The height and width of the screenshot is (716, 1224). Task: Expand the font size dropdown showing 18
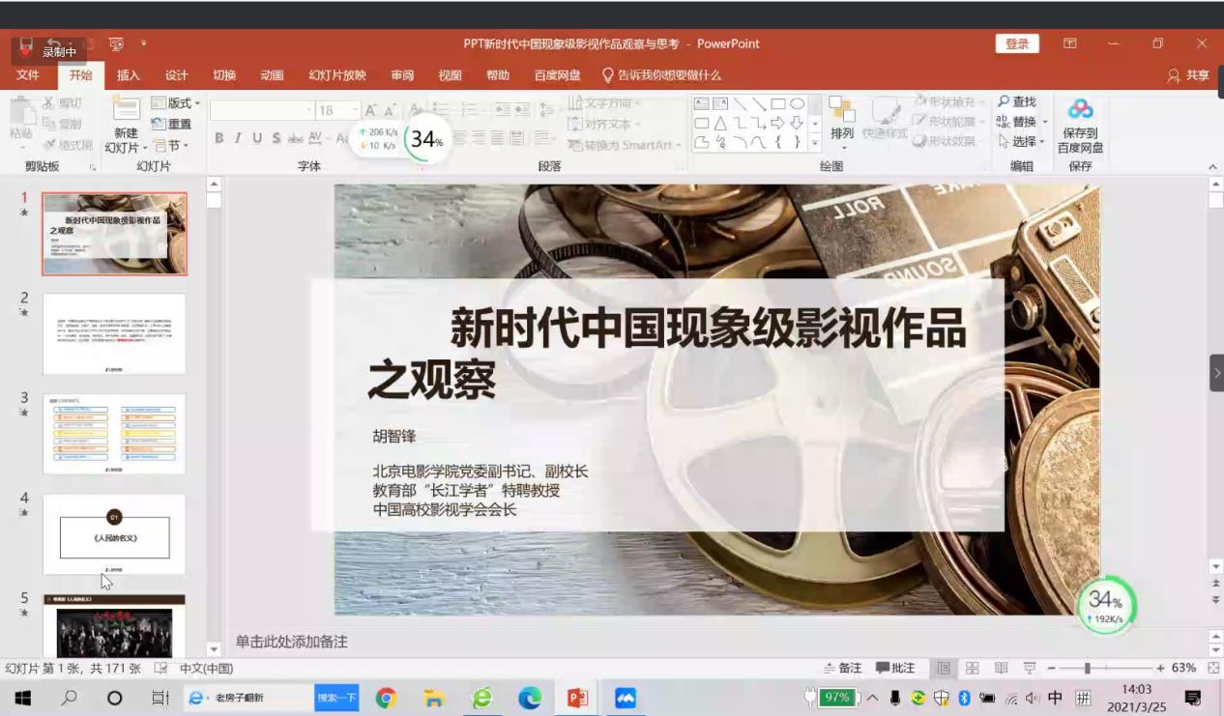pos(355,110)
